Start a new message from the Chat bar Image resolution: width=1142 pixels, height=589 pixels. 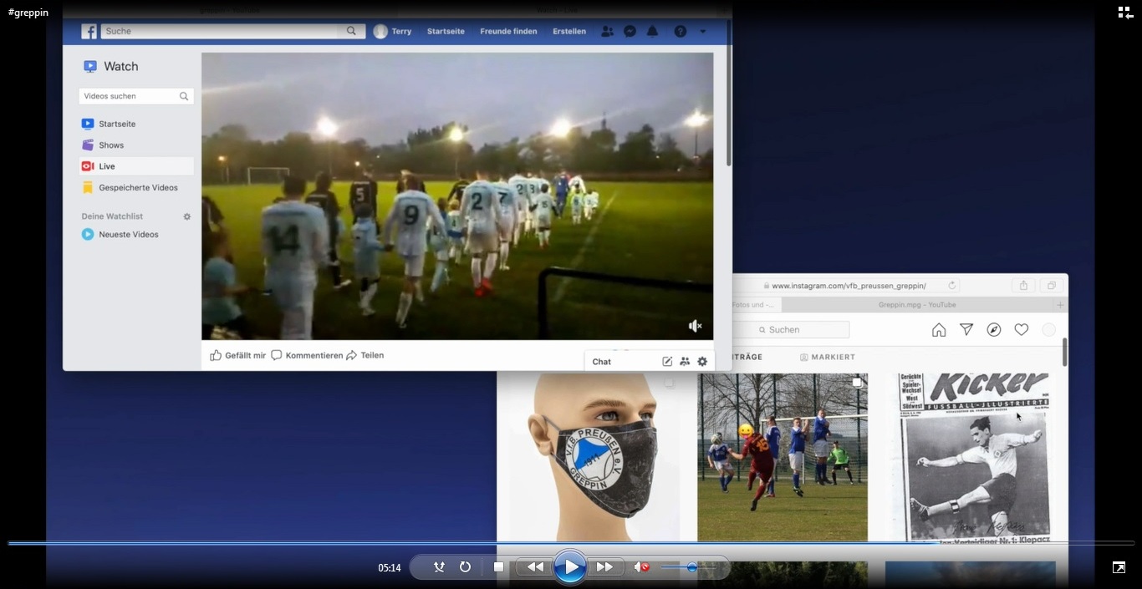(667, 362)
